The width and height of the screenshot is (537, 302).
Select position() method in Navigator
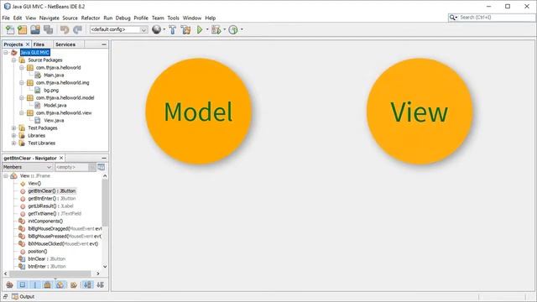coord(37,252)
